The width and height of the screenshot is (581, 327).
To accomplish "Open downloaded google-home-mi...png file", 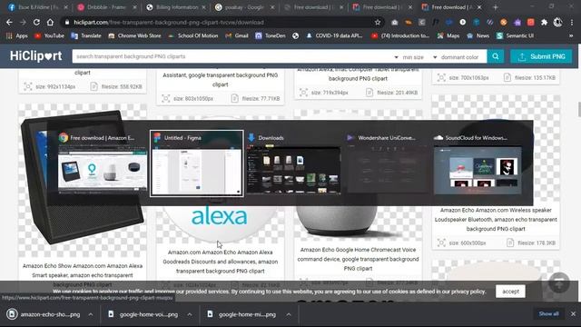I will click(x=242, y=314).
